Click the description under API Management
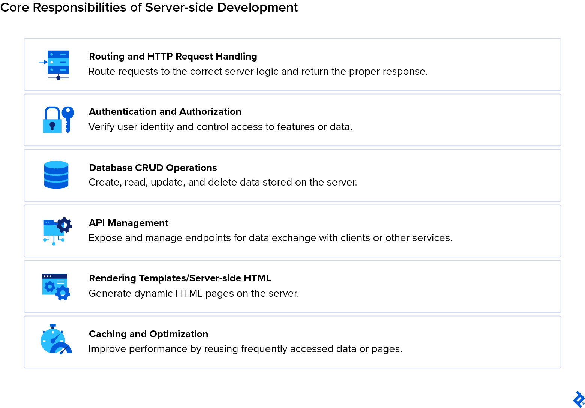This screenshot has width=585, height=408. click(270, 238)
